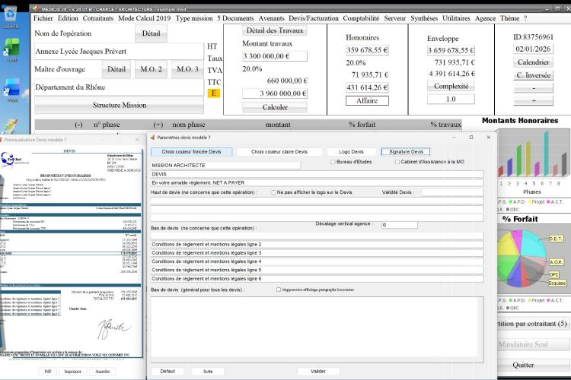The image size is (571, 380).
Task: Click the Suite button
Action: click(208, 372)
